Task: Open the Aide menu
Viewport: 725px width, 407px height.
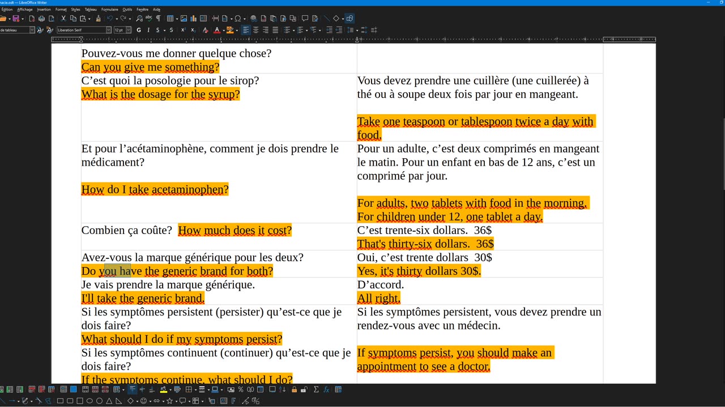Action: tap(157, 10)
